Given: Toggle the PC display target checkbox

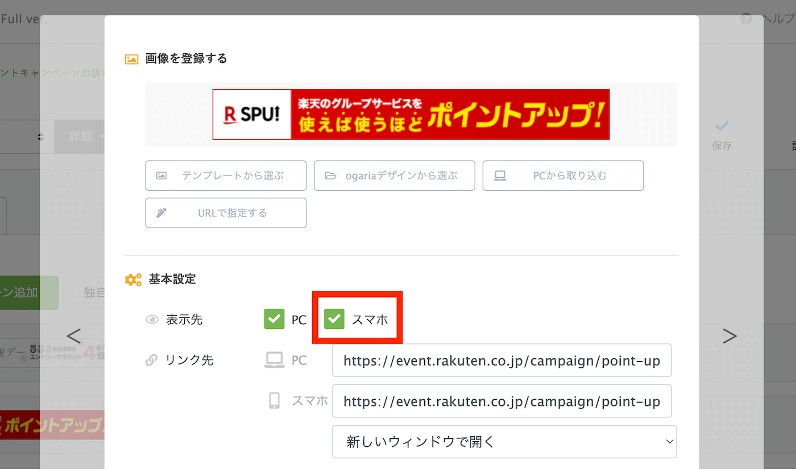Looking at the screenshot, I should [274, 319].
